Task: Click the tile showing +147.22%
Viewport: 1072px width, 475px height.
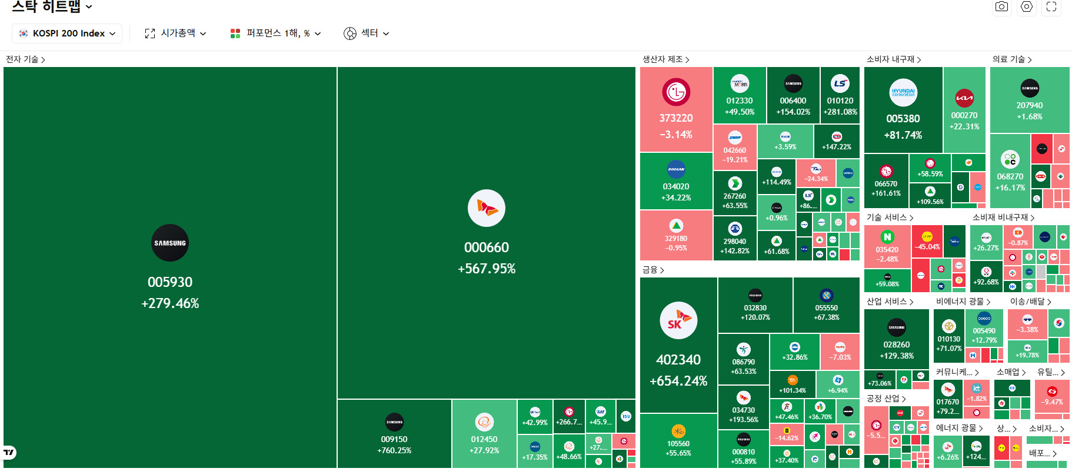Action: [837, 141]
